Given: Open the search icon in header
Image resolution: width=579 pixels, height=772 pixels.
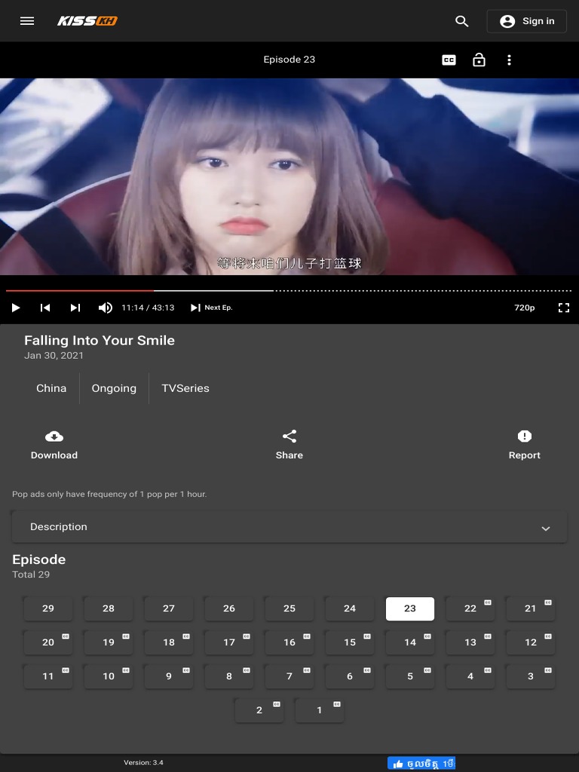Looking at the screenshot, I should point(462,20).
